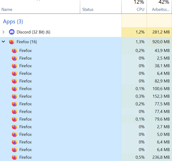172x161 pixels.
Task: Click Firefox icon in the 236,8 MB row
Action: (x=14, y=157)
